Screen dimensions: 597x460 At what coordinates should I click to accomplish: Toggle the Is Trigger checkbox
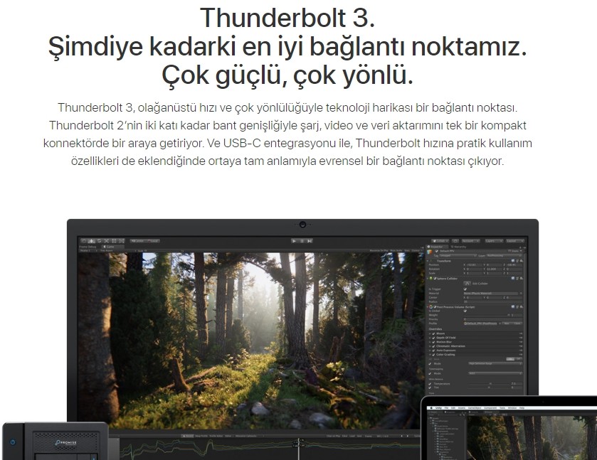466,289
